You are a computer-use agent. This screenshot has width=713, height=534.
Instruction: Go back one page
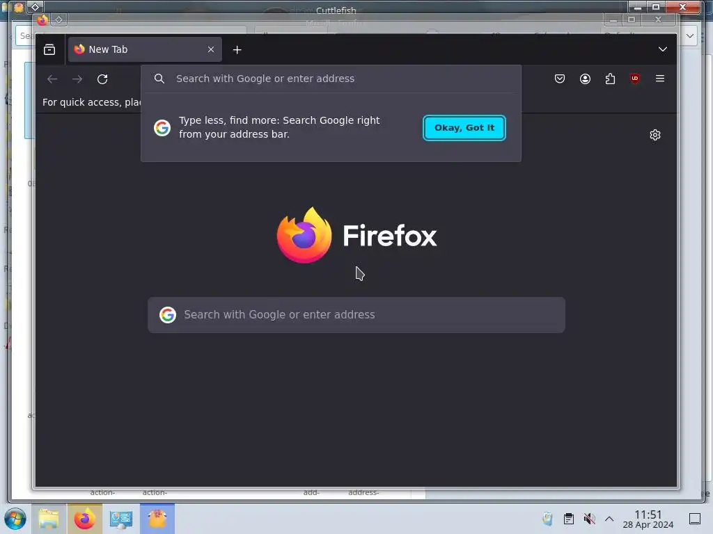(x=52, y=79)
